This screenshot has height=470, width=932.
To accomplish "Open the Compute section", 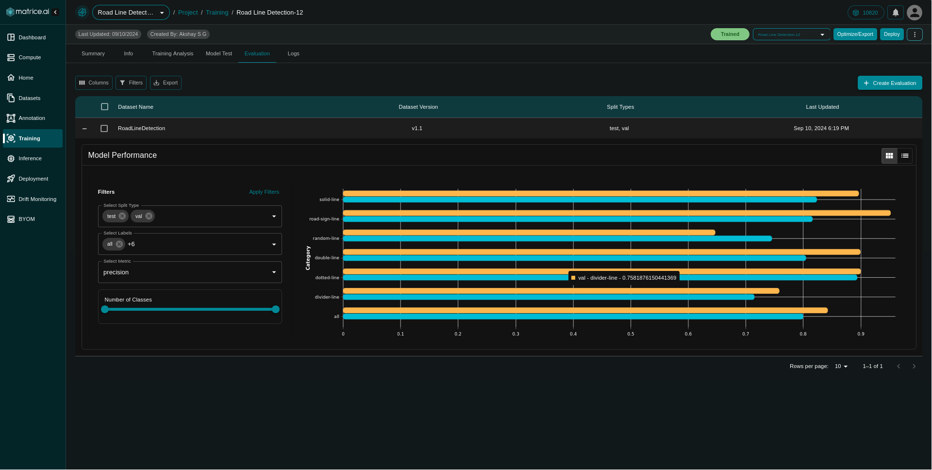I will [33, 57].
